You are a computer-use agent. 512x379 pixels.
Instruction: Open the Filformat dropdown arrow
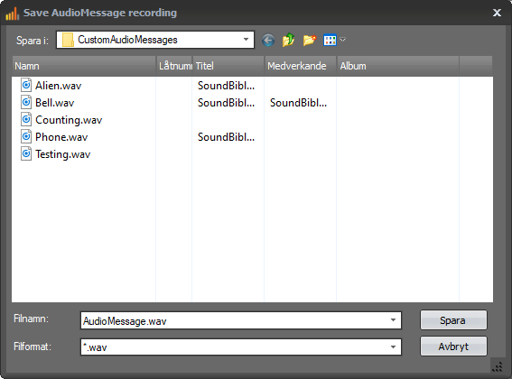tap(393, 347)
